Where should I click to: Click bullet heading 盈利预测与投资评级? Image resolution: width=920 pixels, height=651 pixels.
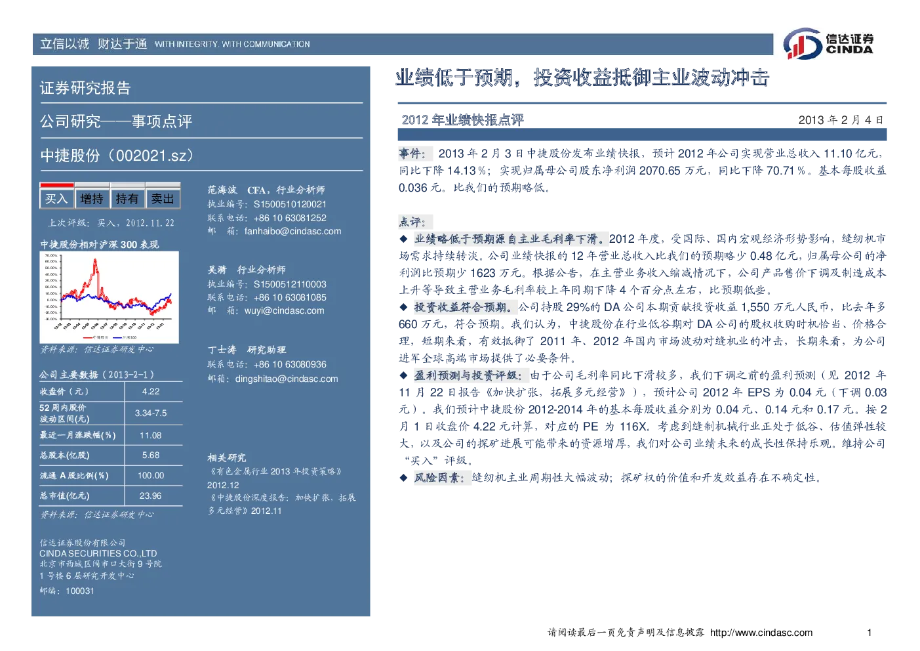click(470, 375)
